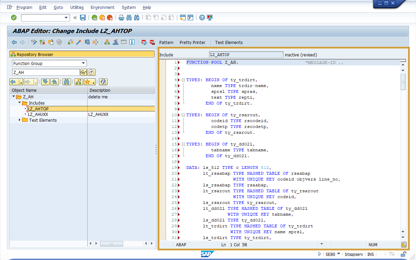Open the Function Group dropdown
The image size is (416, 260).
[83, 63]
